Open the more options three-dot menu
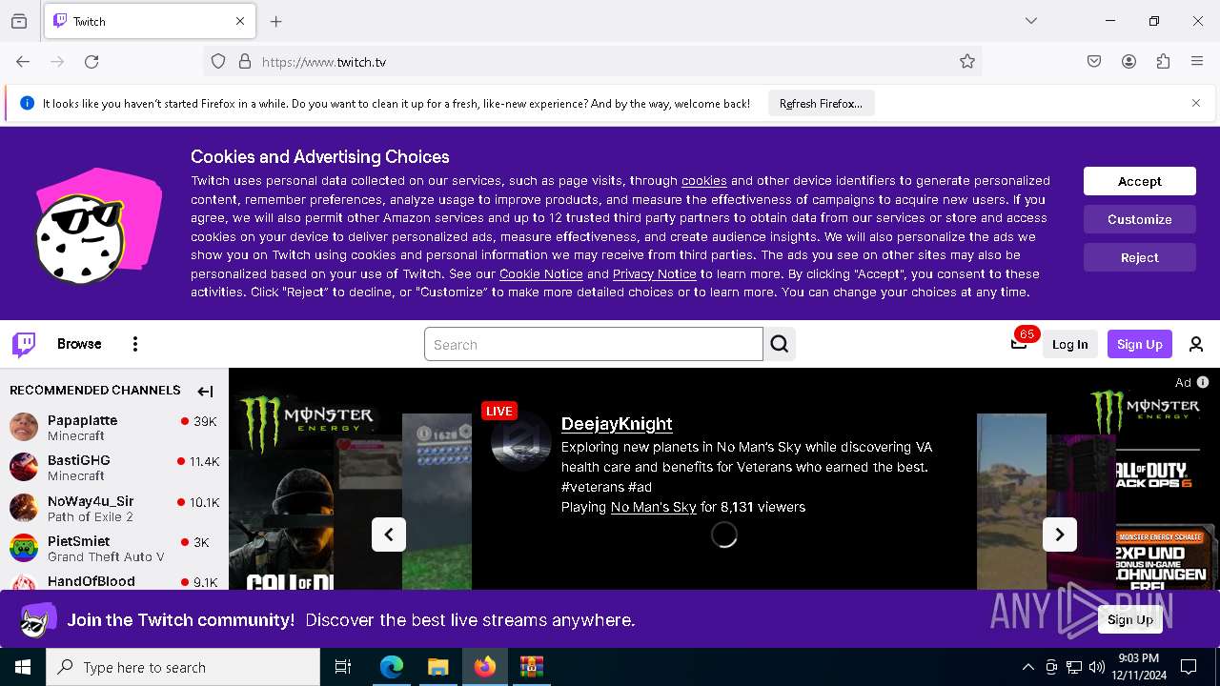The width and height of the screenshot is (1220, 686). 135,344
